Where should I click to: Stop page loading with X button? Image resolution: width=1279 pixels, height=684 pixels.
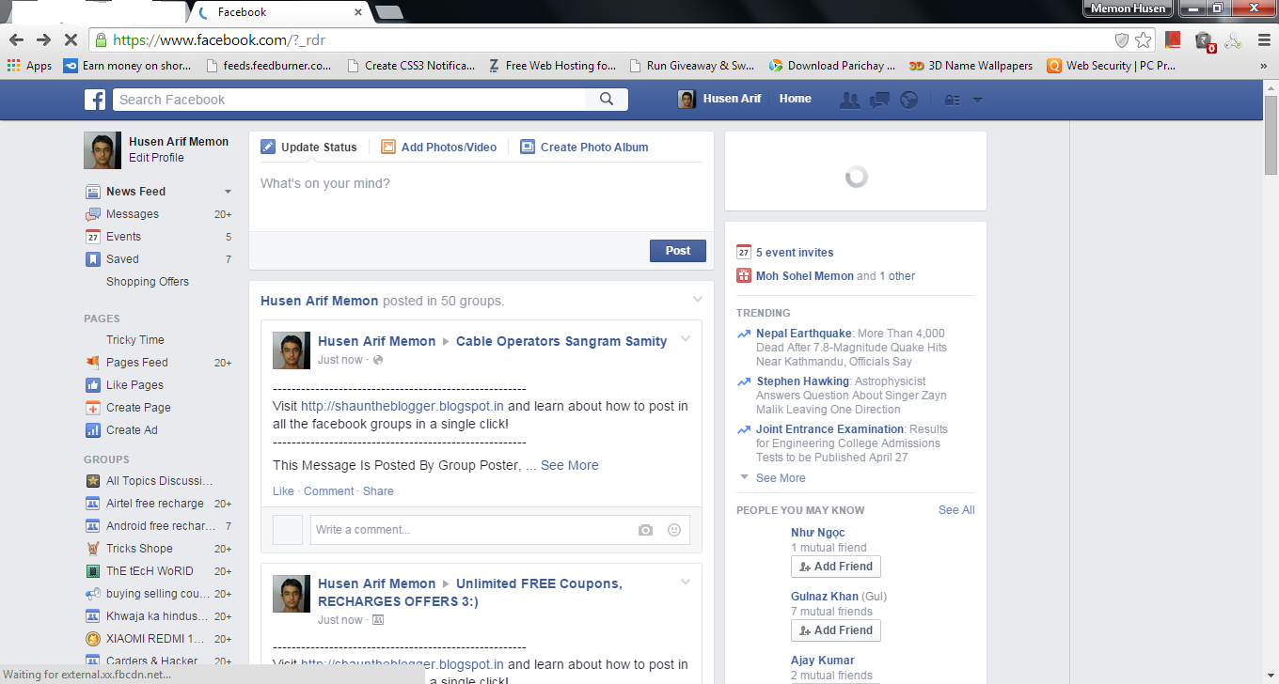71,39
